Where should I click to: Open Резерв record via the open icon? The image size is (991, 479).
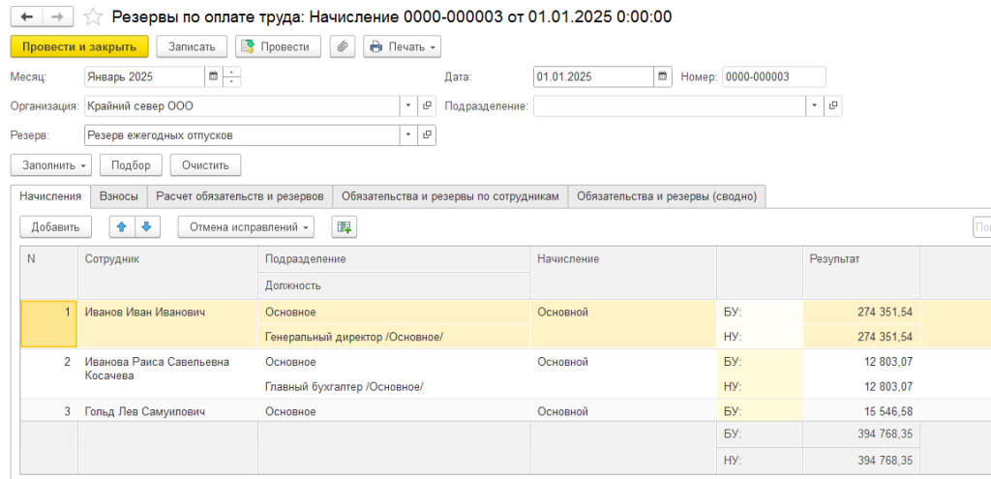(x=427, y=135)
